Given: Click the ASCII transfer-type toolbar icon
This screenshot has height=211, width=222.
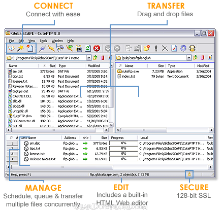Looking at the screenshot, I should (x=79, y=49).
